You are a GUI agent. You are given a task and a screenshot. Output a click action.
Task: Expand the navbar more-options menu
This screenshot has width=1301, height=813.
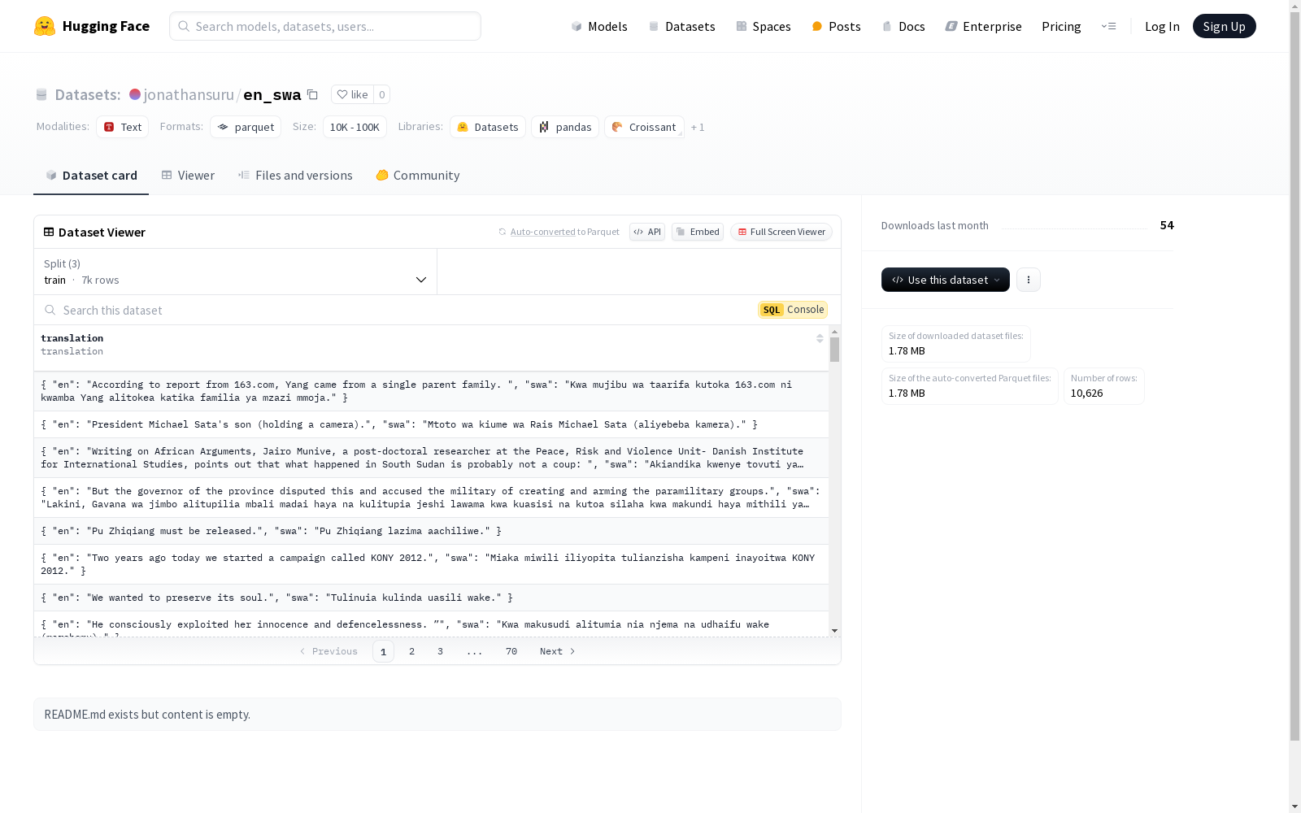coord(1108,26)
